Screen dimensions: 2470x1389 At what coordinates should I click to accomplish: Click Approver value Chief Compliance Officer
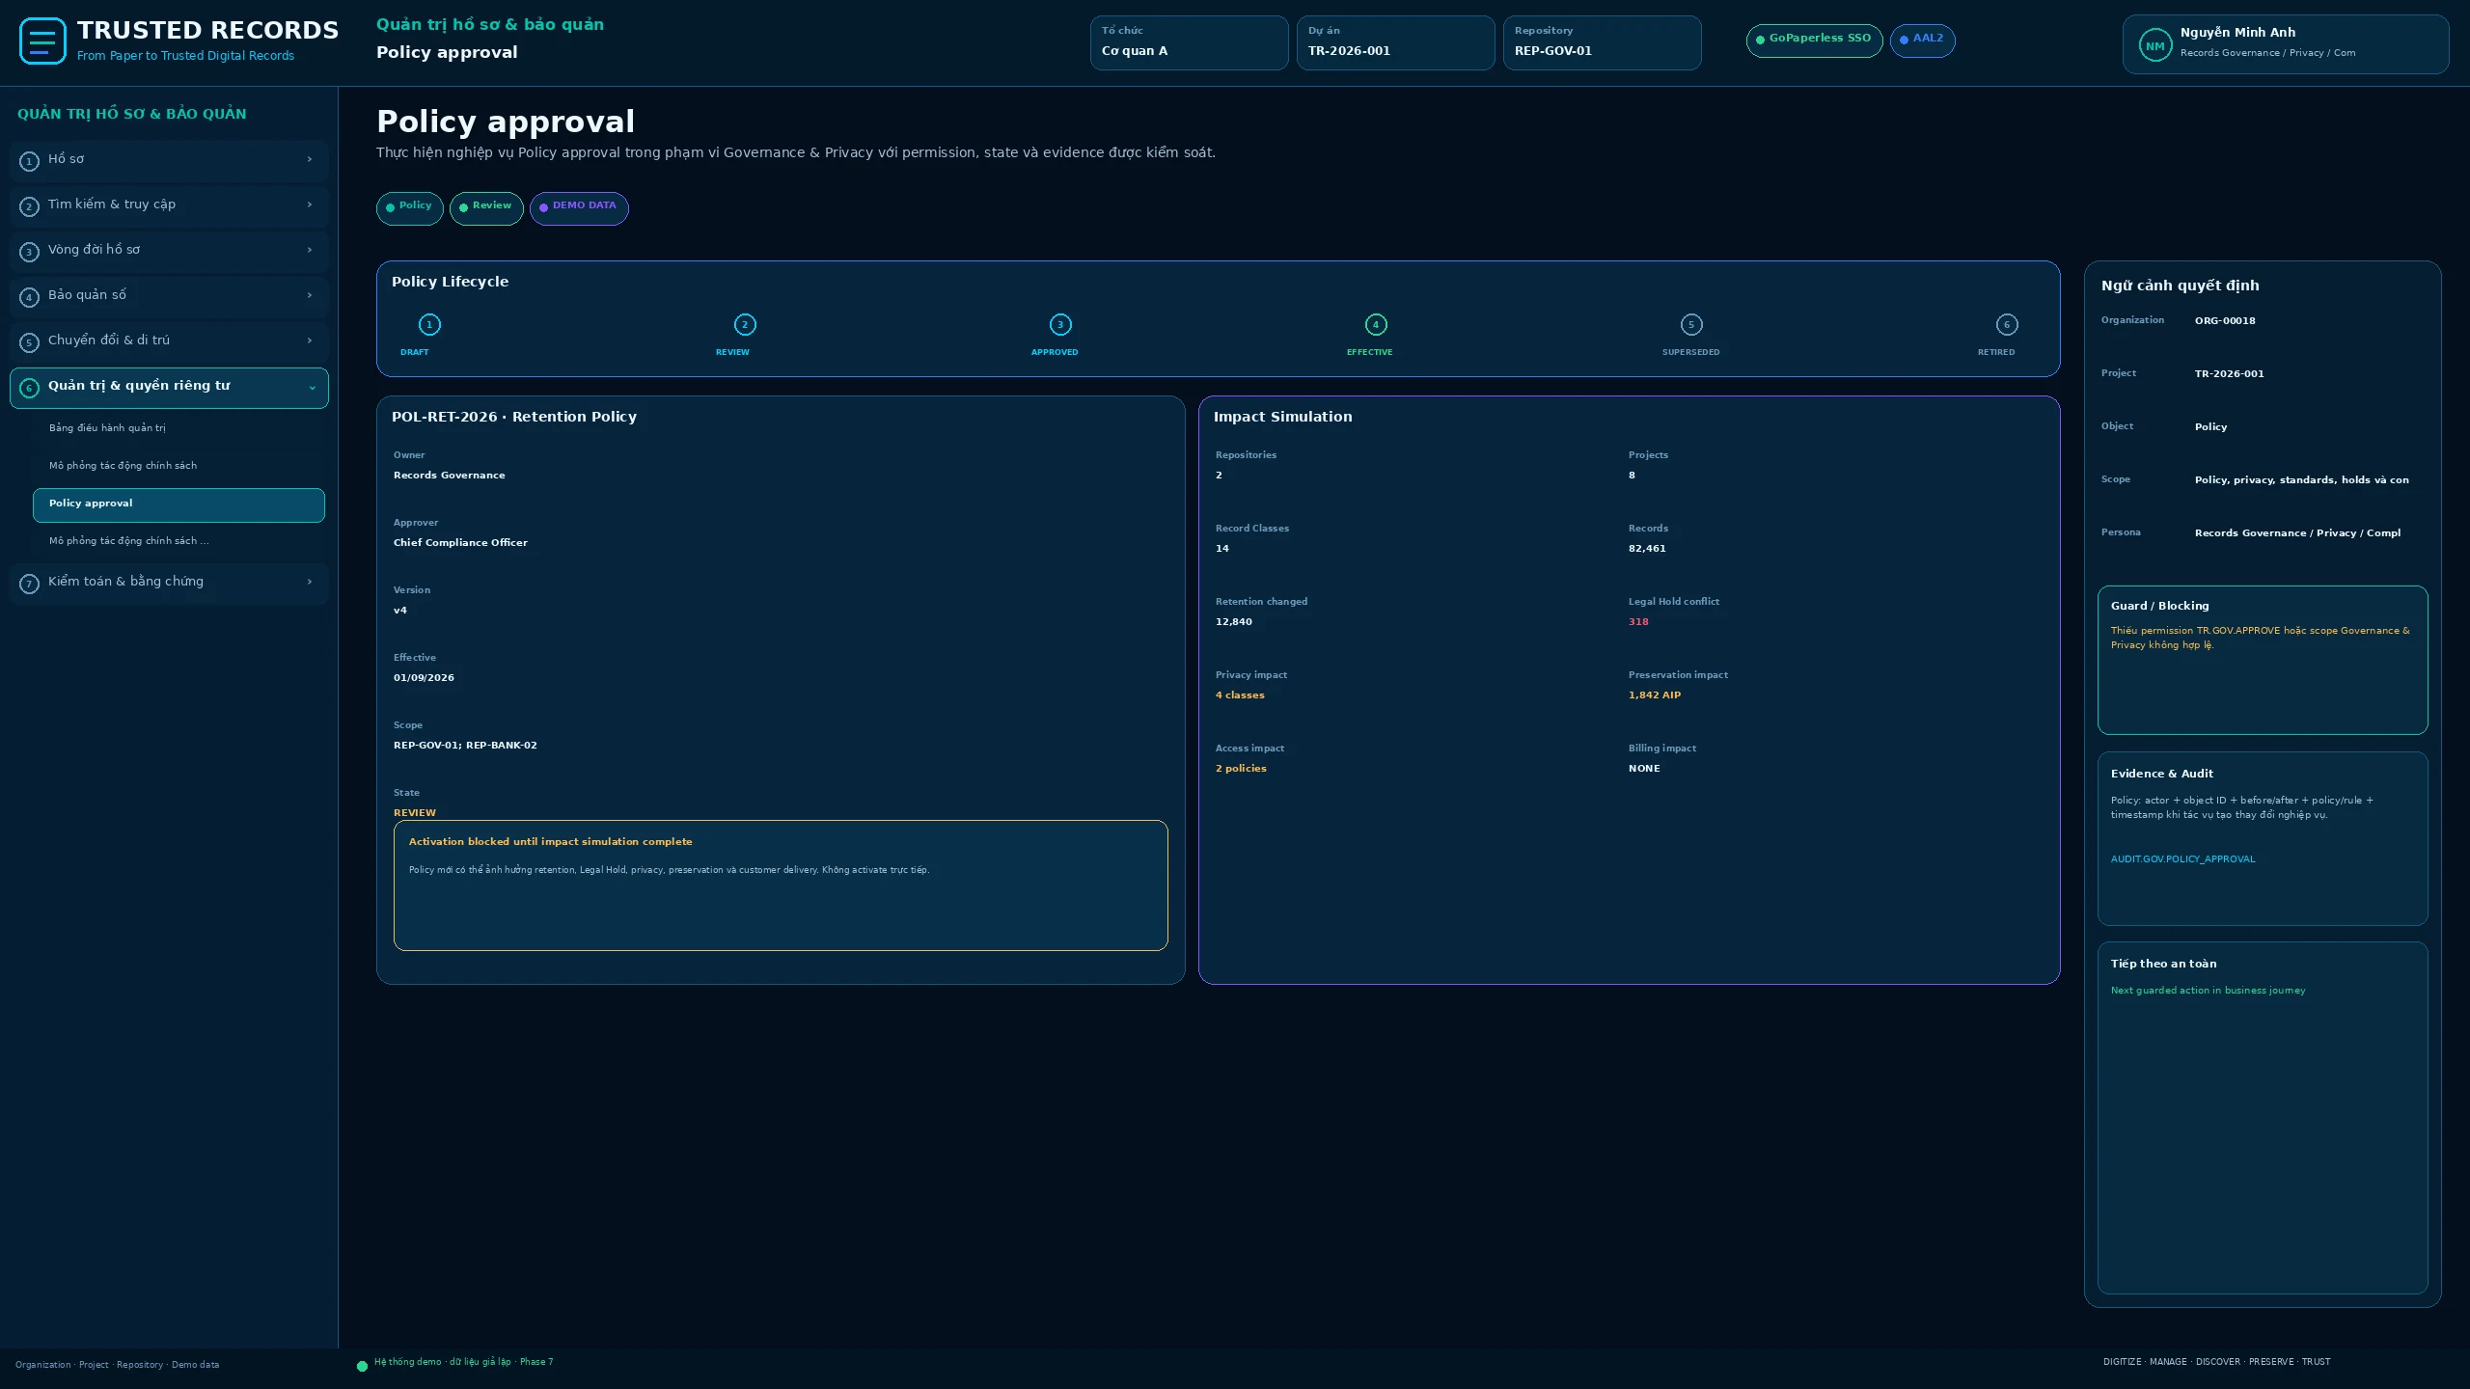point(460,543)
